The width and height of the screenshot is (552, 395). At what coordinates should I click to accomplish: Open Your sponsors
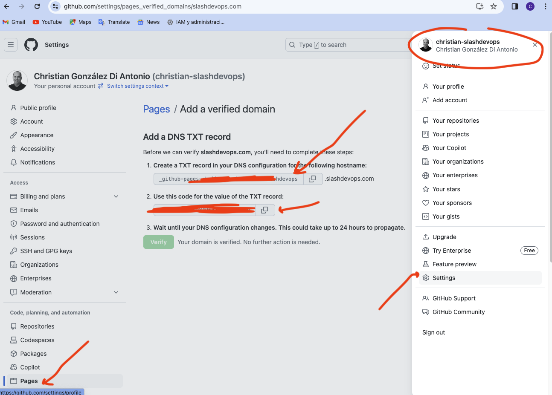point(480,203)
